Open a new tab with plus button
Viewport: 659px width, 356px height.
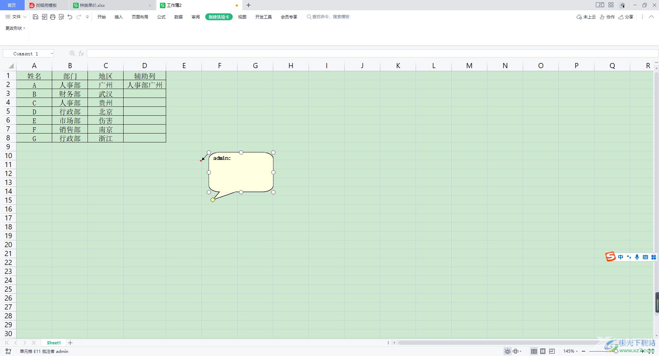[x=248, y=5]
